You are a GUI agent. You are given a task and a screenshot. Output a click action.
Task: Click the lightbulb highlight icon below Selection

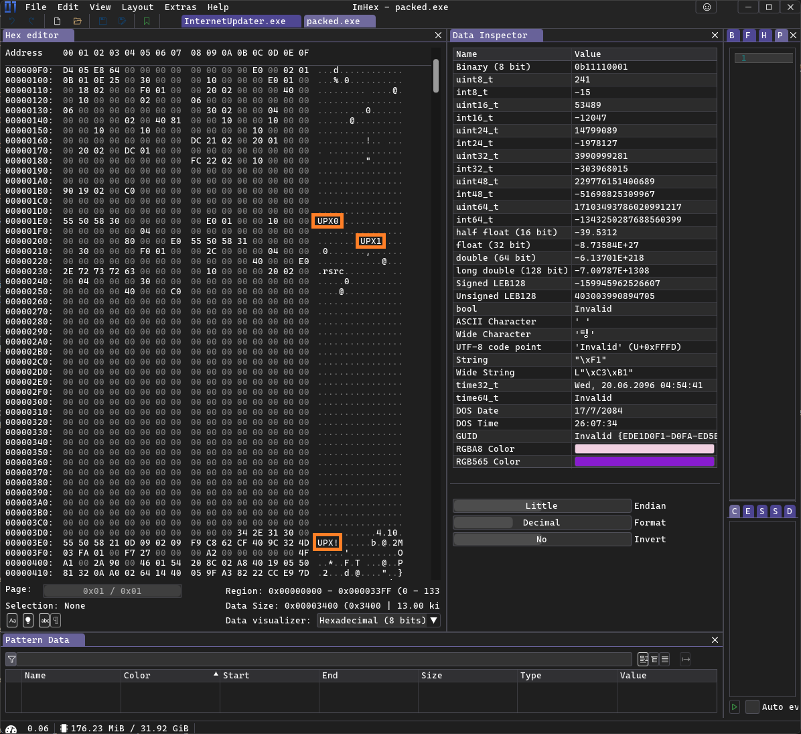(28, 621)
